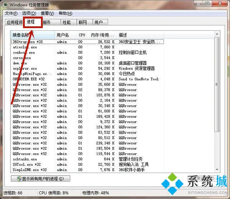Click 物理内存: 48% in status bar
Screen dimensions: 230x199
[x=96, y=193]
